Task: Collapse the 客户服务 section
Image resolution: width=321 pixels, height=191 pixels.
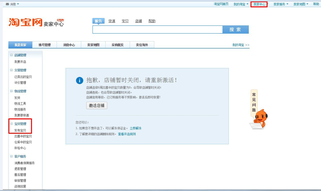Action: (x=11, y=156)
